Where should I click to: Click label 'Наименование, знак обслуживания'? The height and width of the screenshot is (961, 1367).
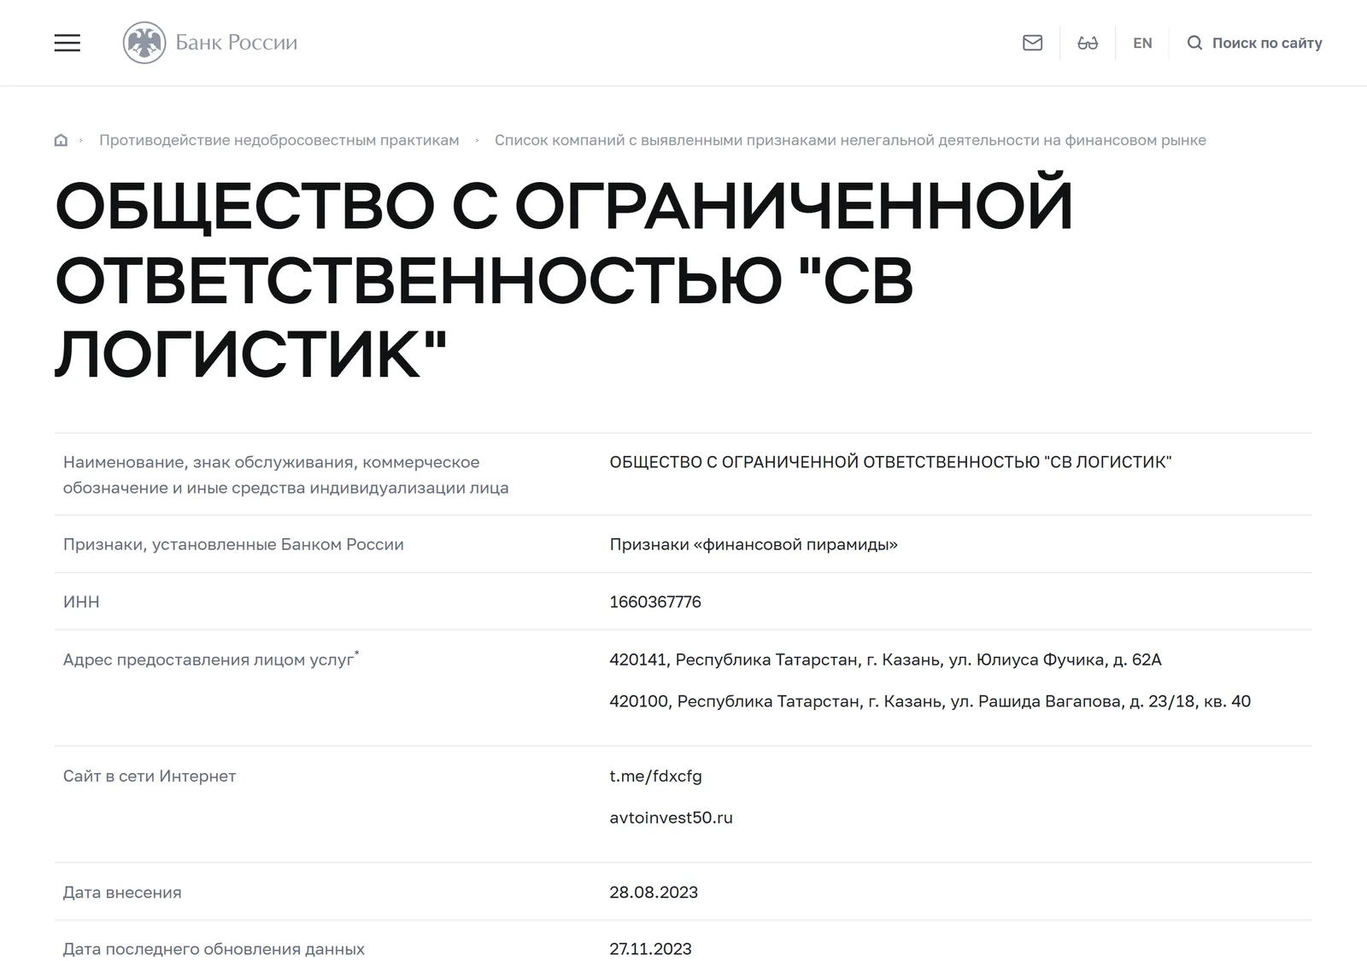tap(285, 475)
